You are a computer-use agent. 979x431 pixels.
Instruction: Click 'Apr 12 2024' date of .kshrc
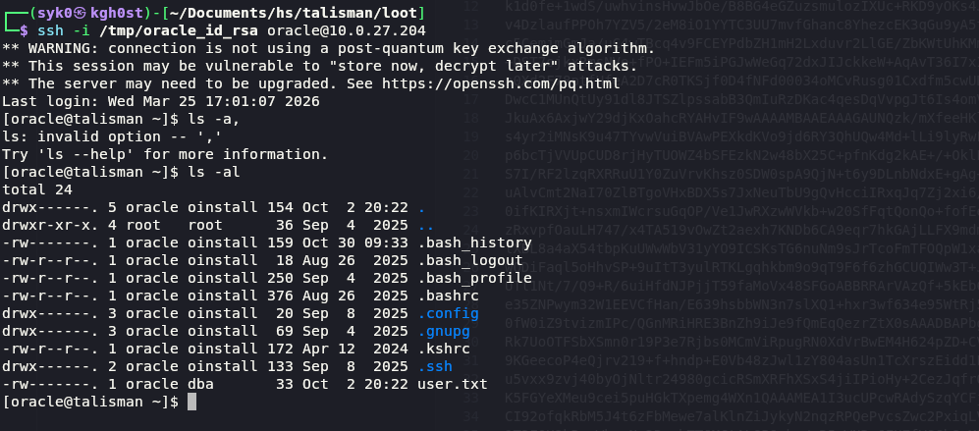click(355, 349)
